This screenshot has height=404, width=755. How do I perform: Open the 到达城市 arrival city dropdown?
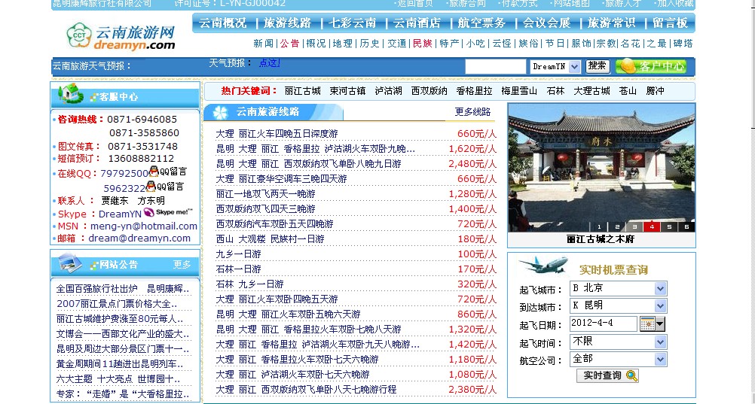pyautogui.click(x=619, y=306)
